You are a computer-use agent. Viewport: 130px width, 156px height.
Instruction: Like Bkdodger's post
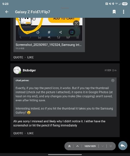coord(30,133)
